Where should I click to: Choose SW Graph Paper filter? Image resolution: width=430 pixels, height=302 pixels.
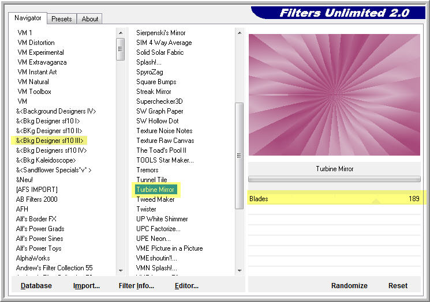(x=160, y=111)
